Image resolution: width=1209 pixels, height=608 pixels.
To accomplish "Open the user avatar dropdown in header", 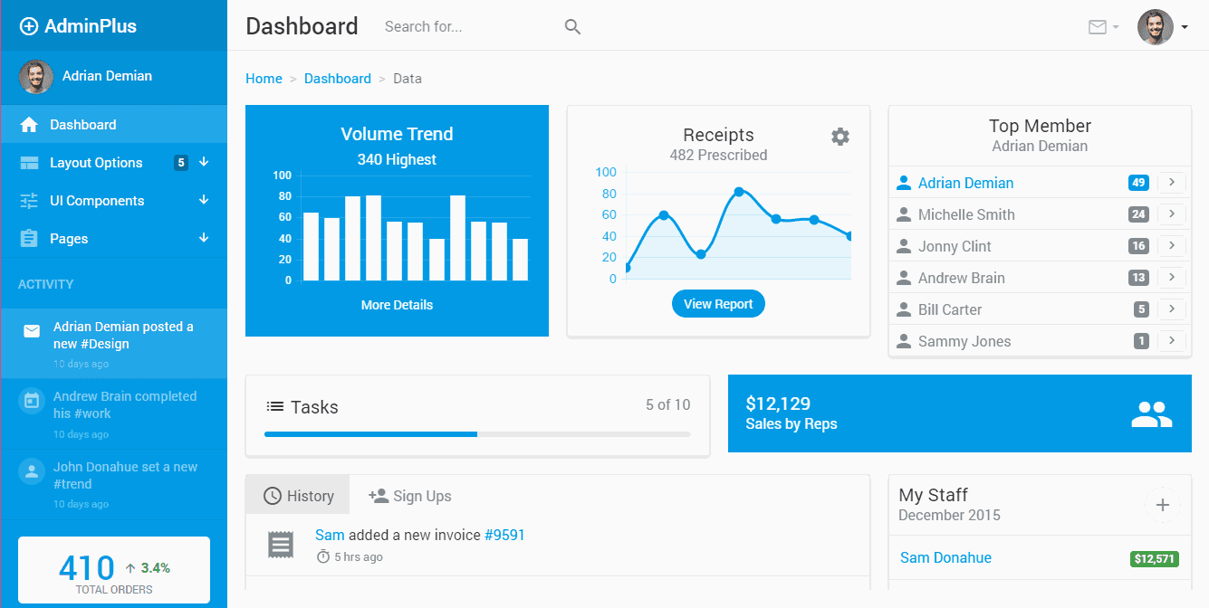I will (1163, 27).
